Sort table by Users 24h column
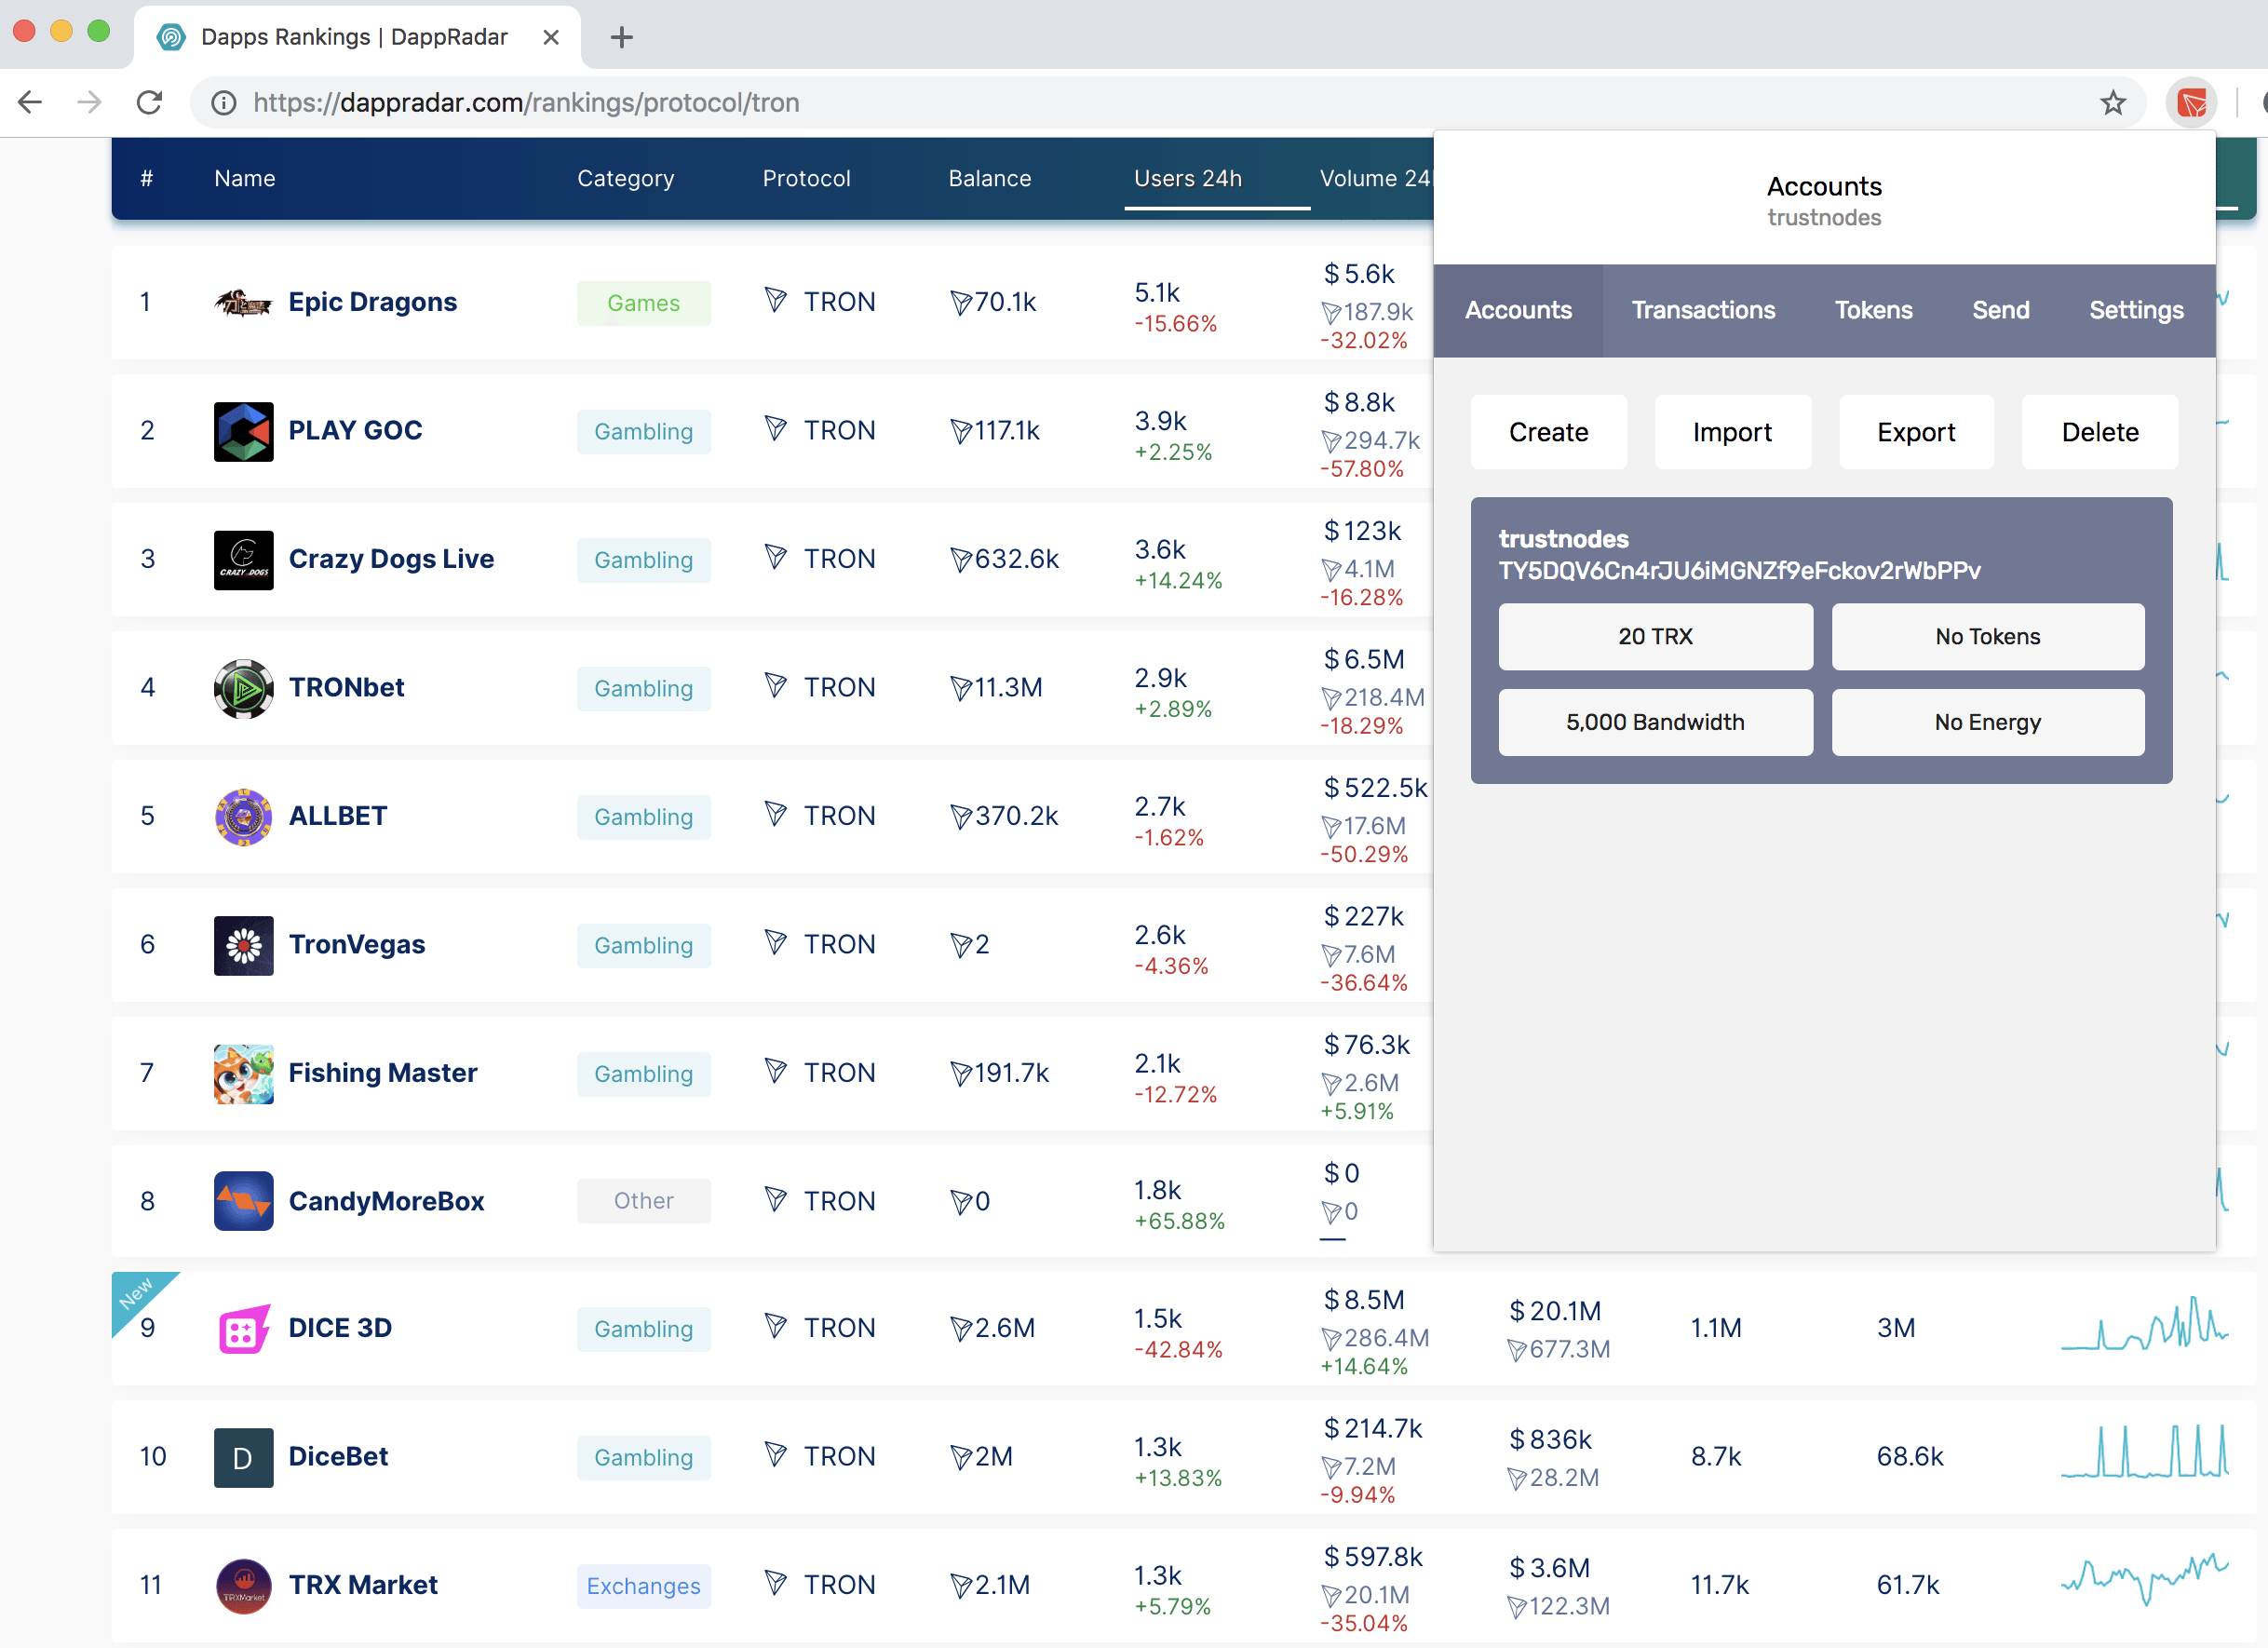 coord(1187,179)
